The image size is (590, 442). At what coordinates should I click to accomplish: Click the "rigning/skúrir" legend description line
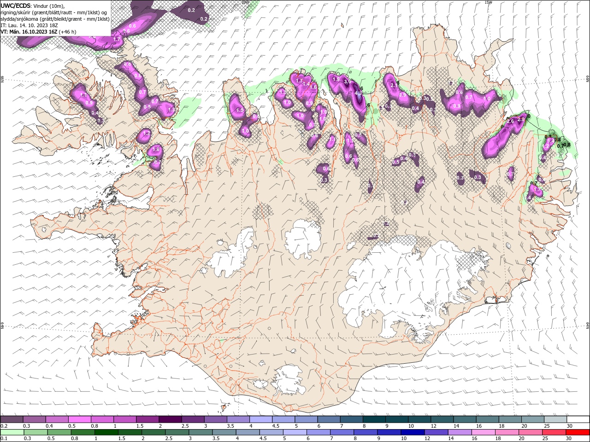tap(54, 12)
